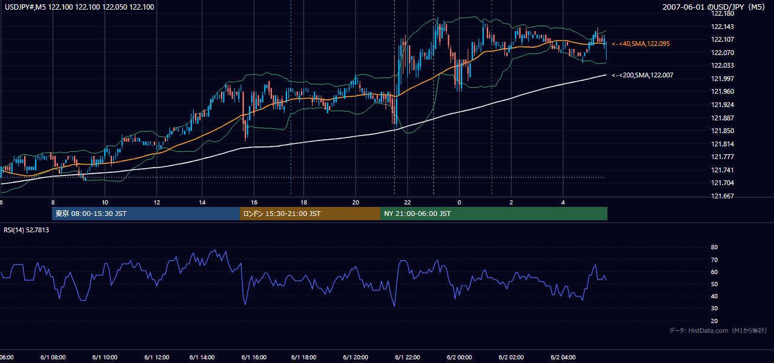774x363 pixels.
Task: Click the 6/2 02:00 date label
Action: click(511, 358)
